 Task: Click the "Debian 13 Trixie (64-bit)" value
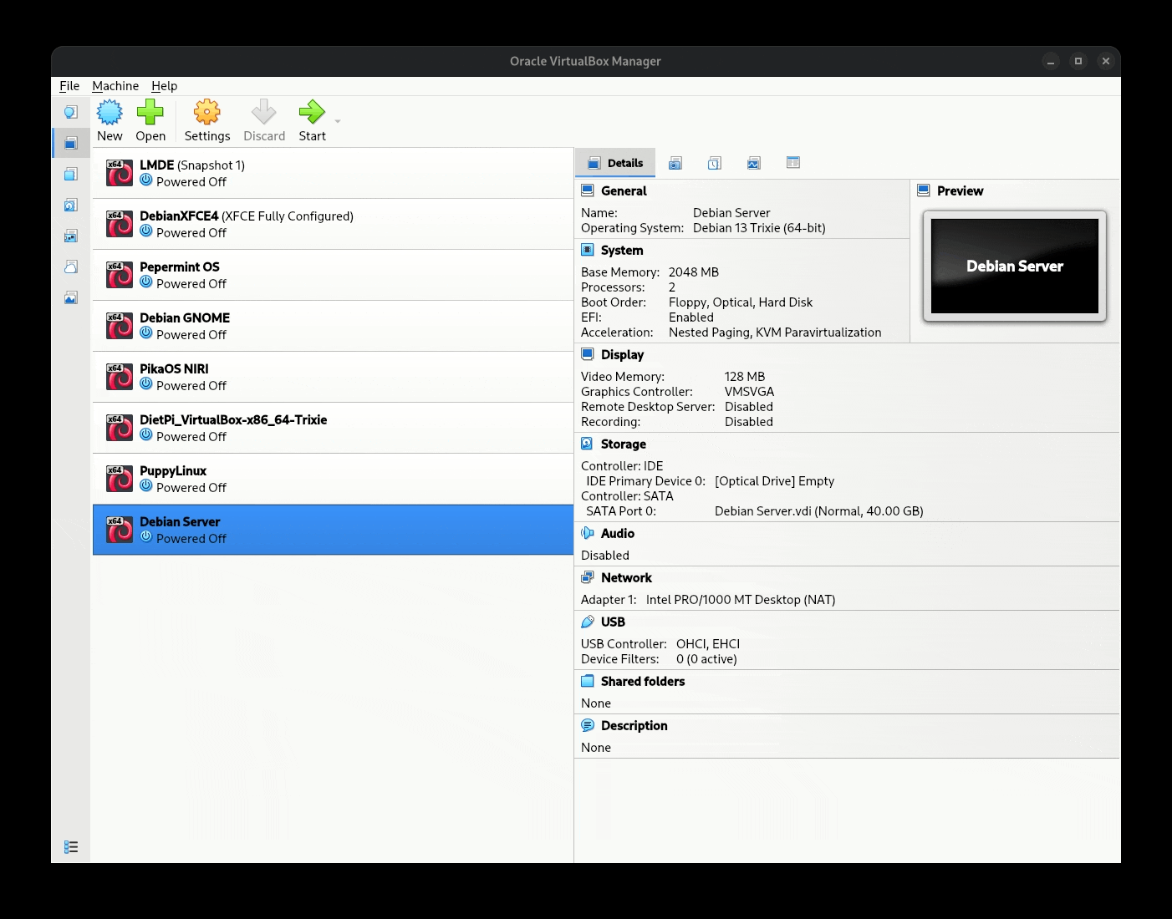coord(759,228)
